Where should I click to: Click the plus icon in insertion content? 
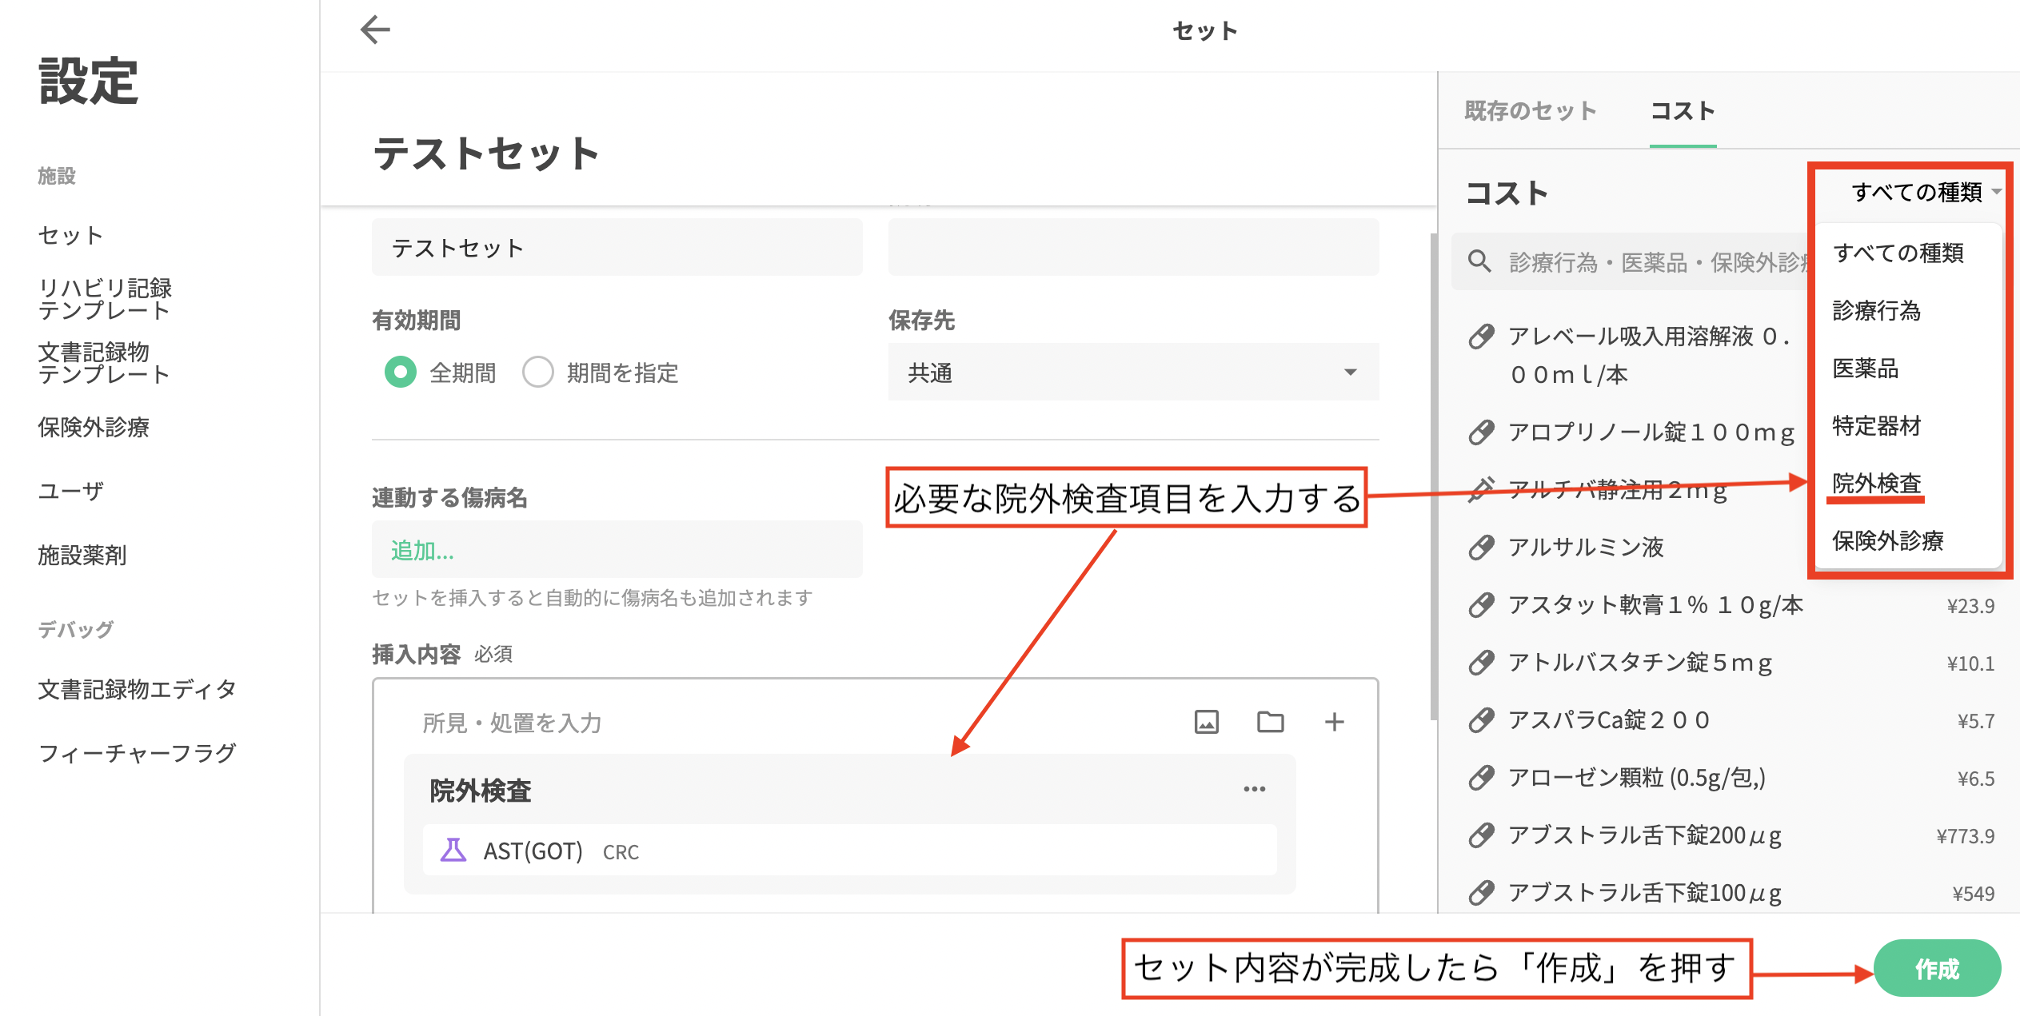(x=1334, y=722)
